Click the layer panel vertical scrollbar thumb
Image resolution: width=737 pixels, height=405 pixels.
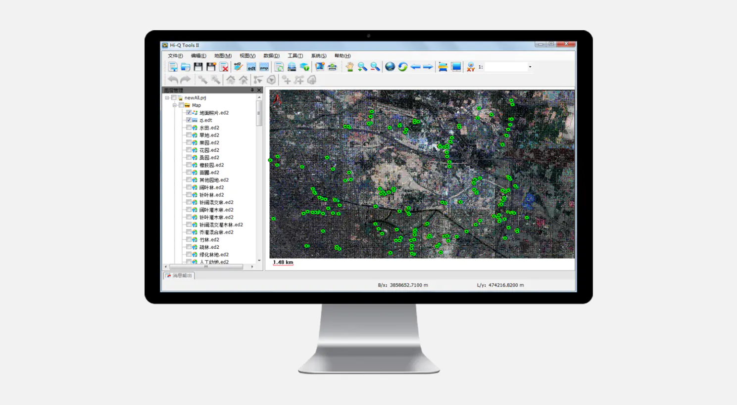(x=258, y=114)
